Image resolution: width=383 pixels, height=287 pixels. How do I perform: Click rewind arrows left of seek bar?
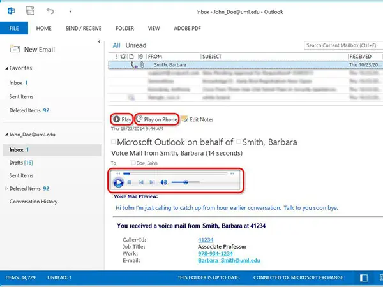(x=118, y=173)
